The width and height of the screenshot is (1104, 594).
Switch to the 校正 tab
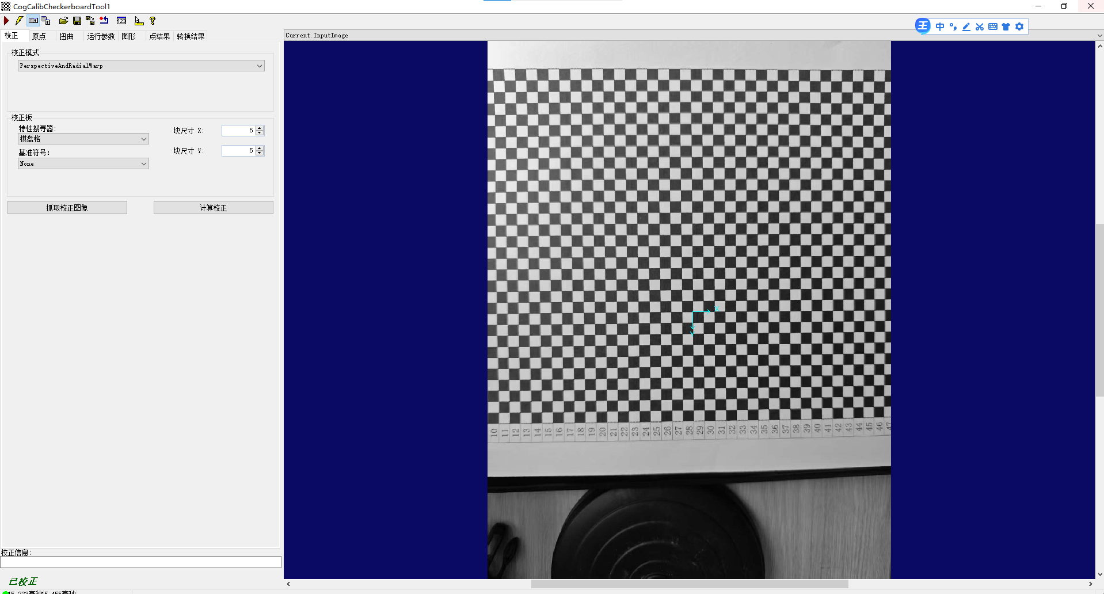coord(12,36)
